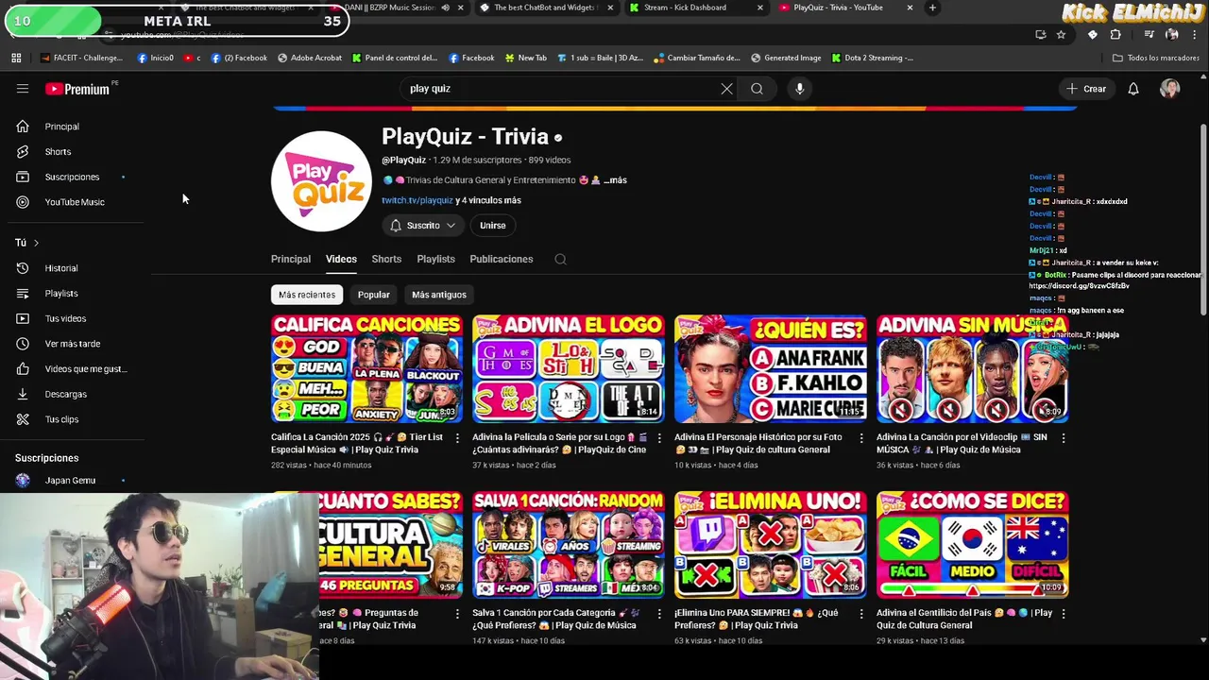The width and height of the screenshot is (1209, 680).
Task: Open options menu for Adivina la Película video
Action: pyautogui.click(x=659, y=438)
